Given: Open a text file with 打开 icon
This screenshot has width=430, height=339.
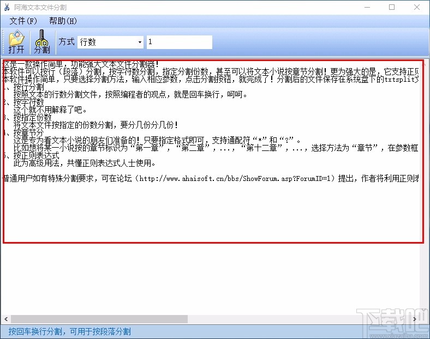Looking at the screenshot, I should tap(16, 42).
